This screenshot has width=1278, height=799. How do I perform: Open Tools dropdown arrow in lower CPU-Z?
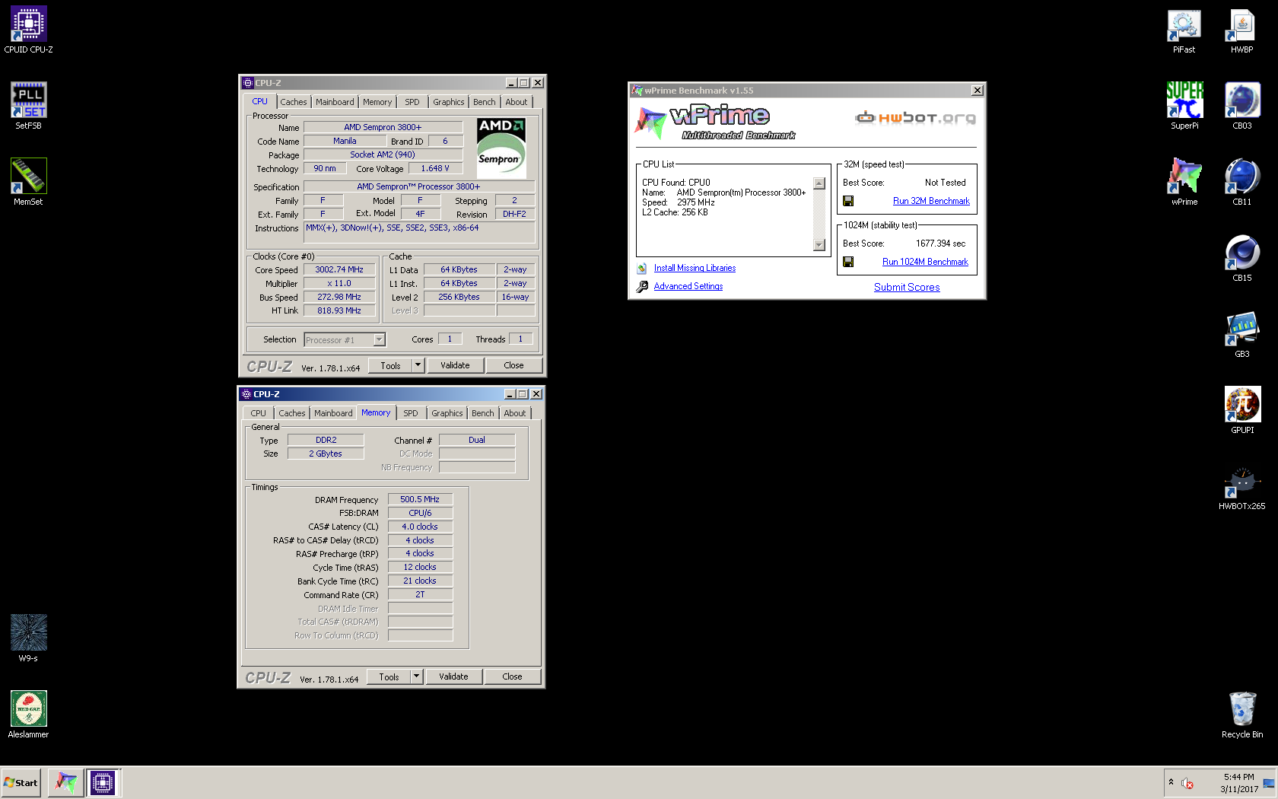pyautogui.click(x=416, y=676)
